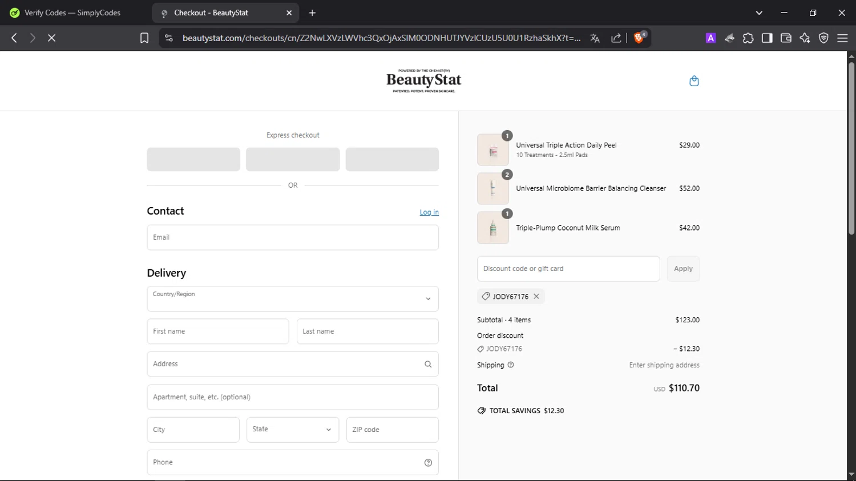Click the Microbiome Barrier Balancing Cleanser thumbnail
This screenshot has width=856, height=481.
point(493,189)
